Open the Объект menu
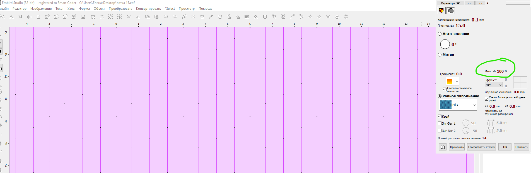This screenshot has height=173, width=531. (x=99, y=9)
